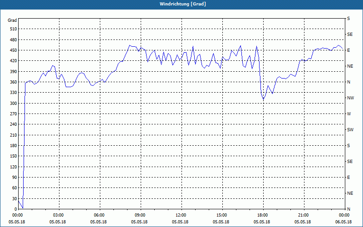363x227 pixels.
Task: Click the 450 y-axis value
Action: 14,50
